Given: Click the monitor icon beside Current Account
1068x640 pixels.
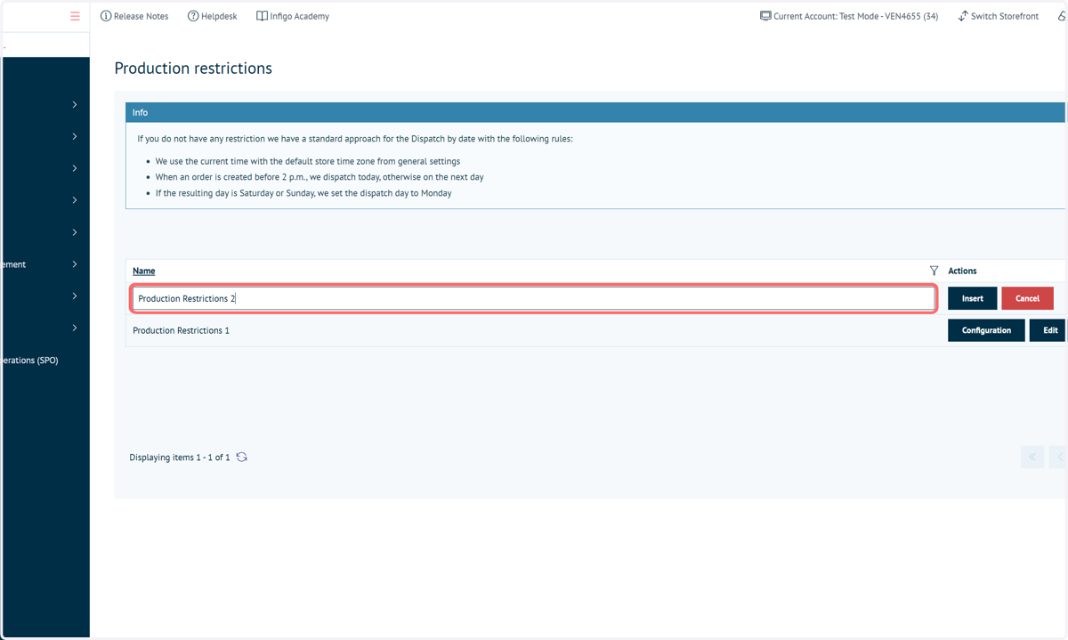Looking at the screenshot, I should [x=765, y=16].
